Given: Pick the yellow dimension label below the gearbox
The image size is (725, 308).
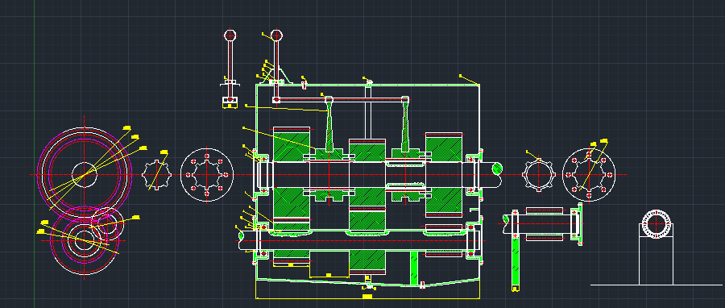Looking at the screenshot, I should coord(367,296).
